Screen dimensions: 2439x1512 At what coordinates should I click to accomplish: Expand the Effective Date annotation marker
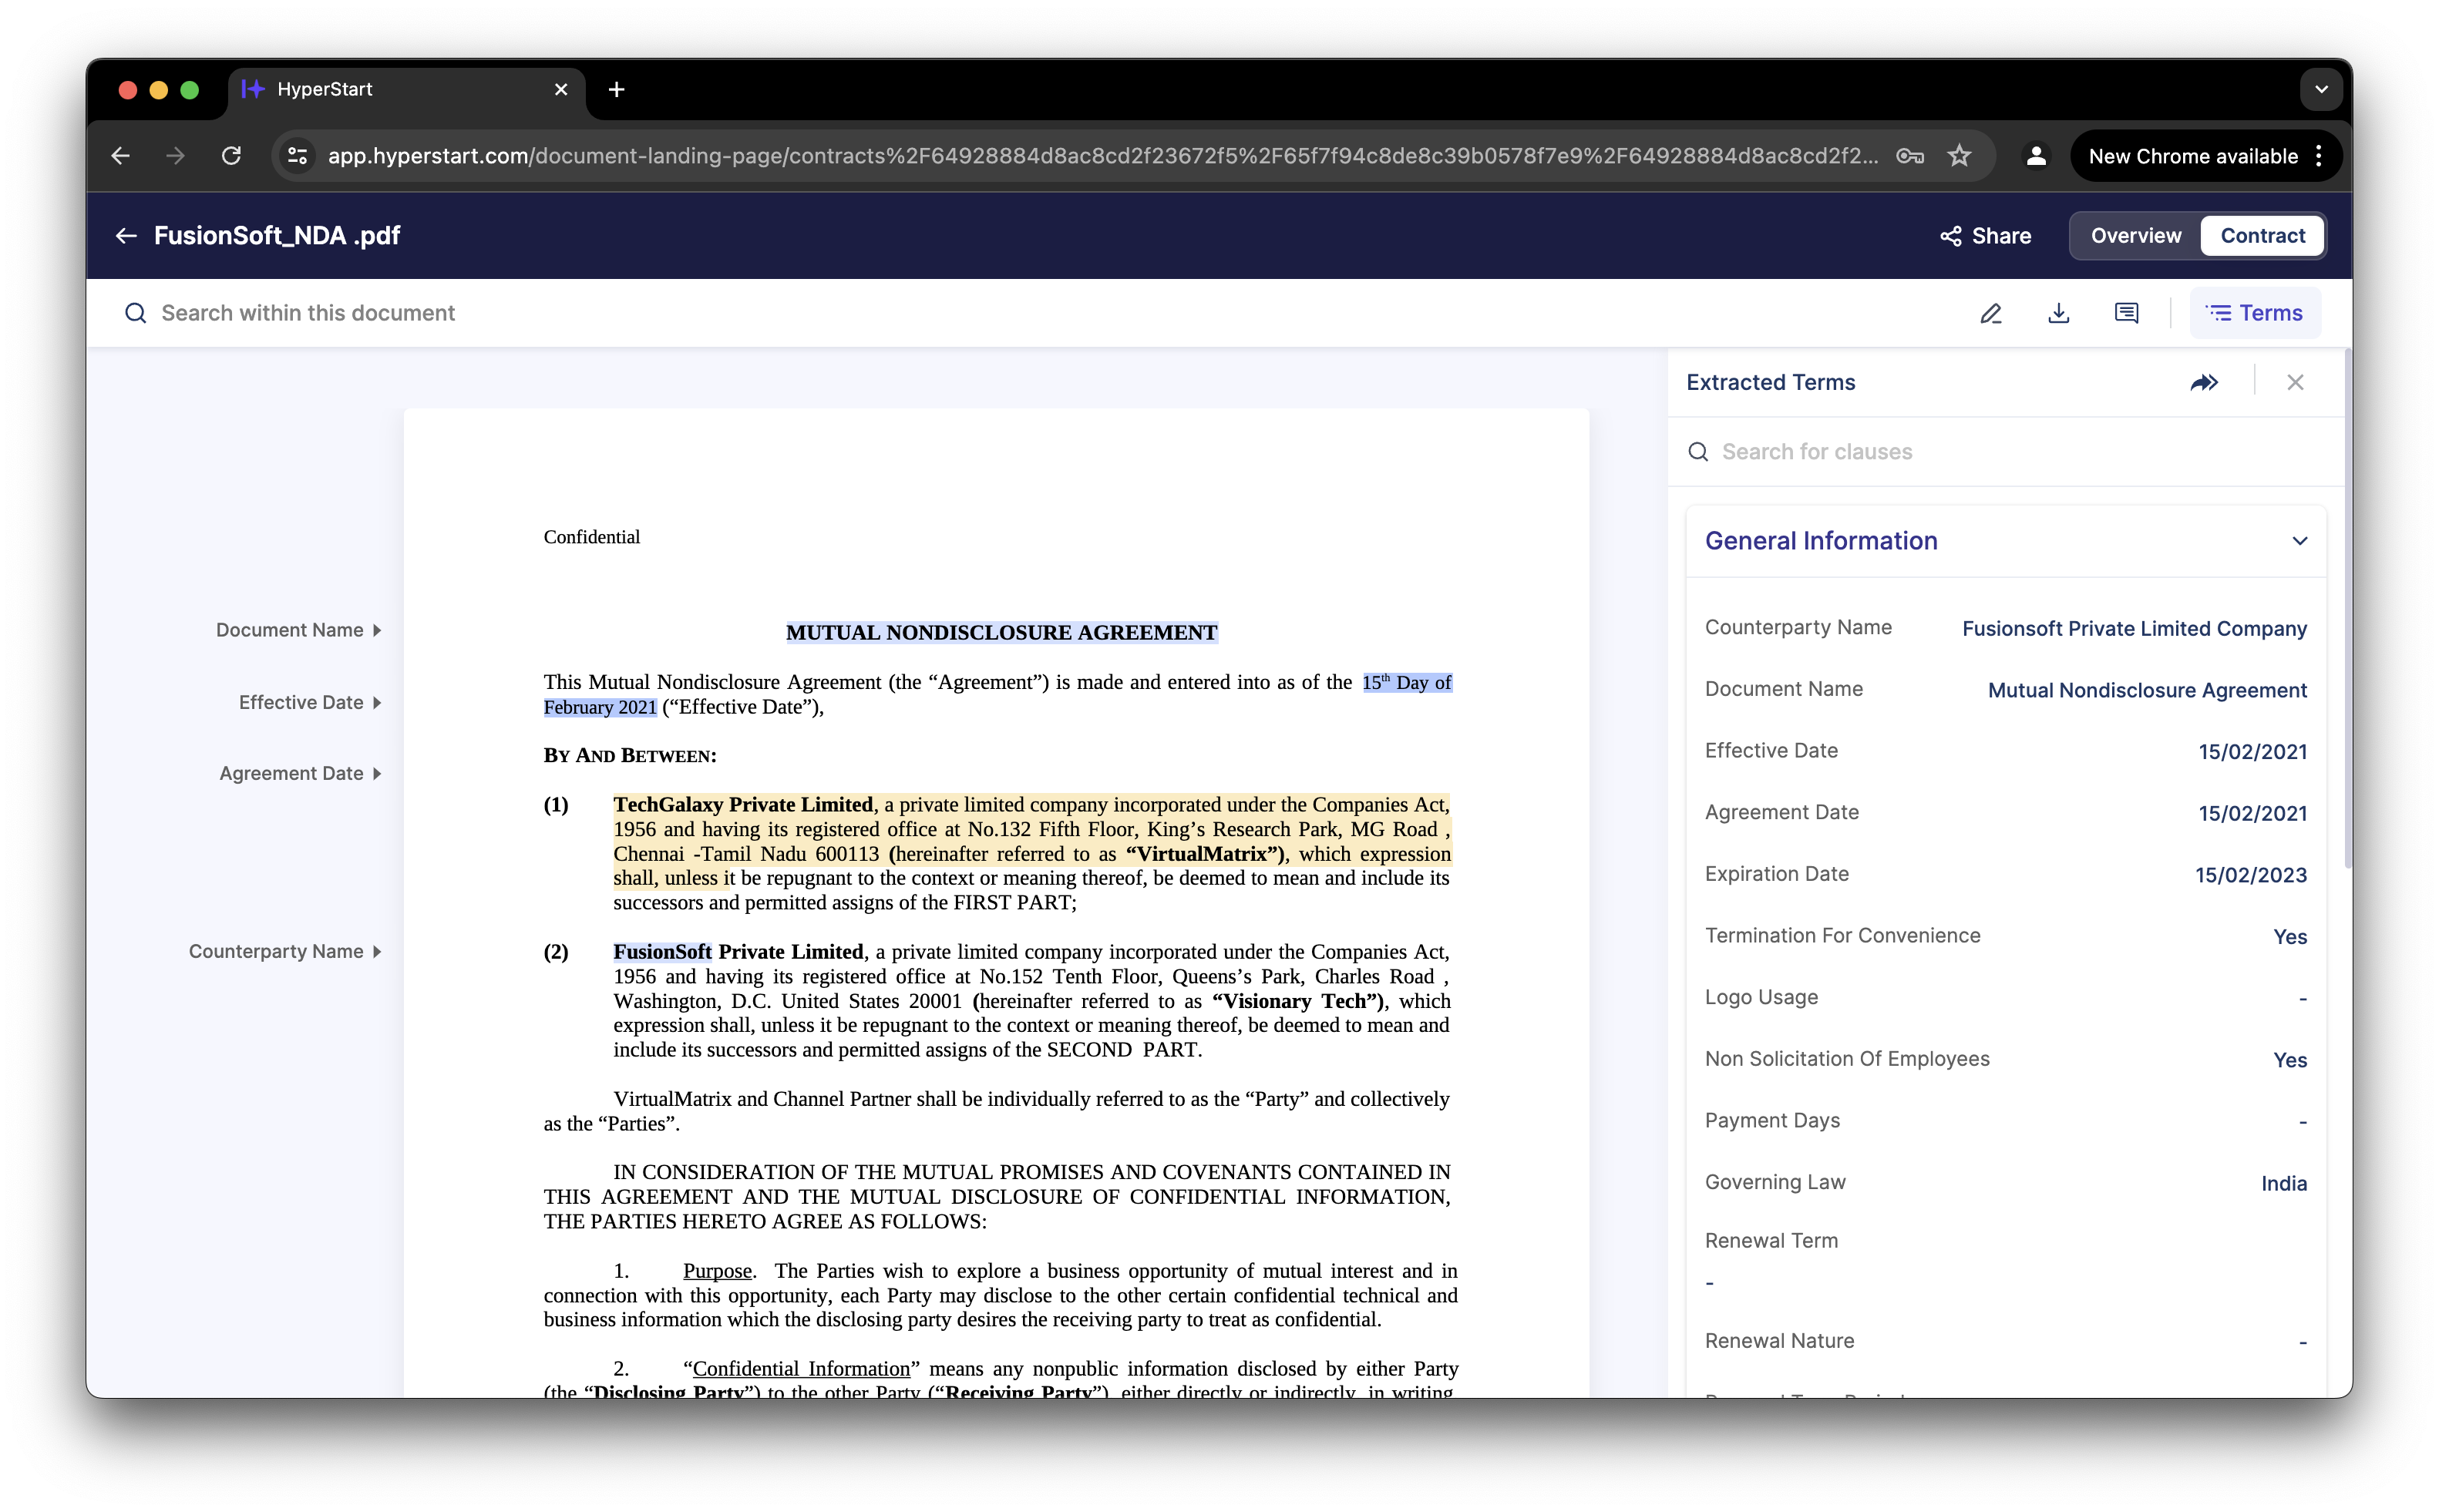(377, 703)
